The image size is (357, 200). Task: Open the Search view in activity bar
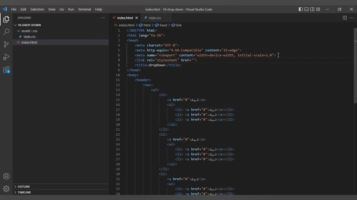pyautogui.click(x=6, y=32)
